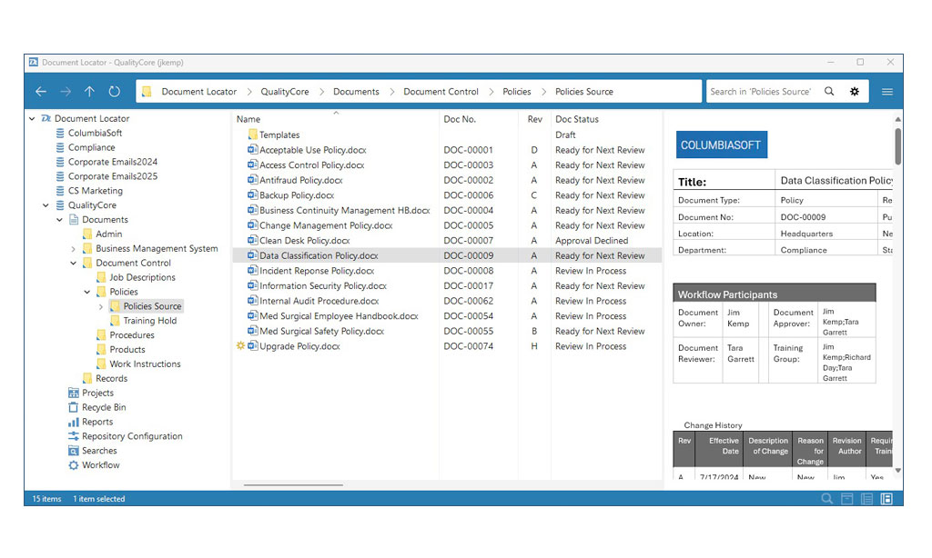Open search settings via the gear icon
The image size is (932, 558).
[x=854, y=91]
